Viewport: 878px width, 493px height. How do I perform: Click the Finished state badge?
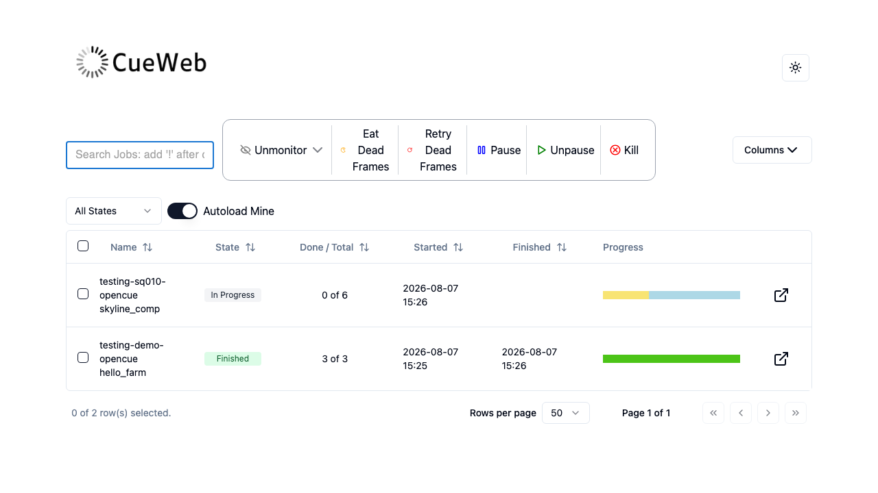coord(233,359)
